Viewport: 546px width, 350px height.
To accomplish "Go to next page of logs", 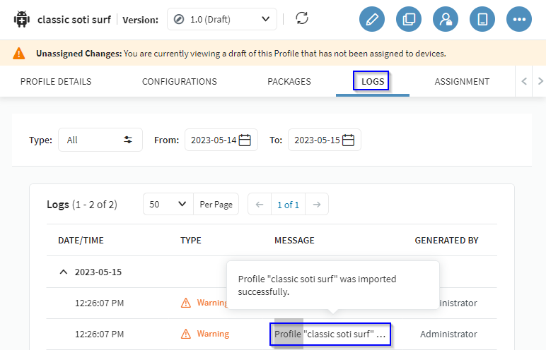I will [x=317, y=205].
